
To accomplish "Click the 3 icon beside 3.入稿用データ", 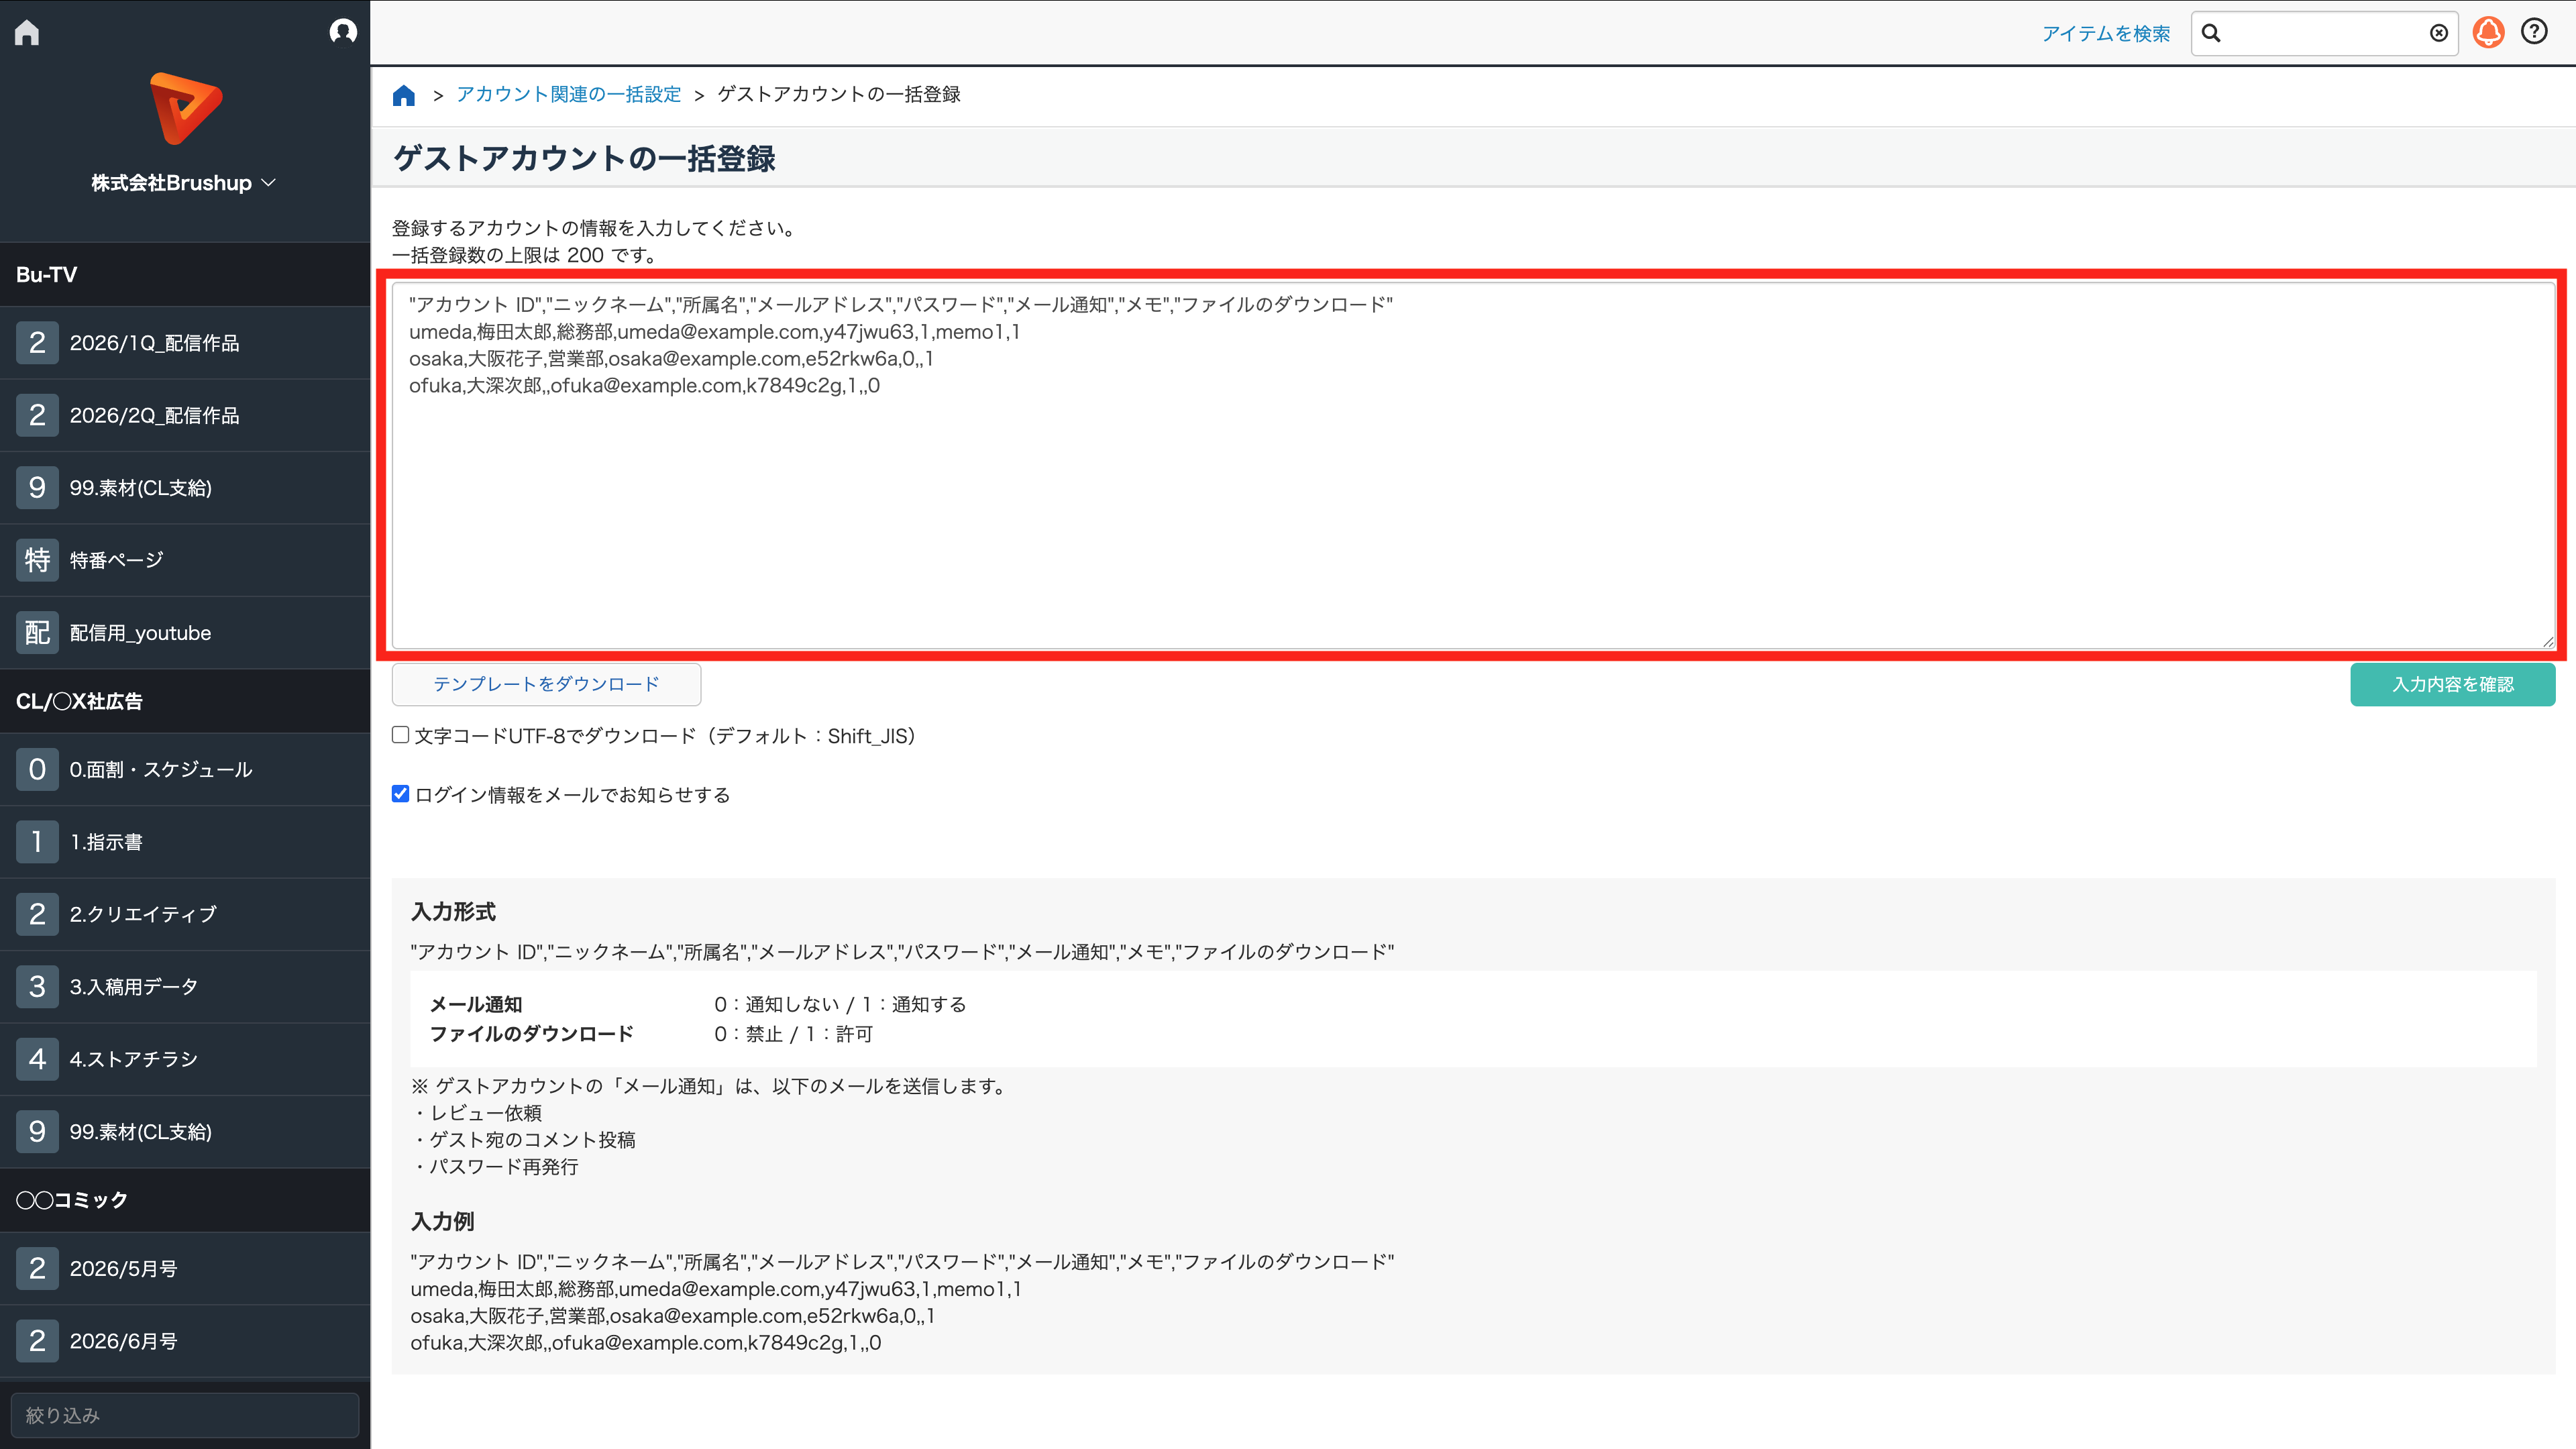I will click(x=37, y=987).
